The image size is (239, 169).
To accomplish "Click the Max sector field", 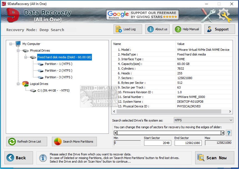I will (x=218, y=143).
